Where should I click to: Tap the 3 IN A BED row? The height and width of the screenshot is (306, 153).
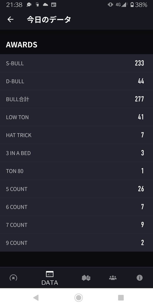[76, 153]
